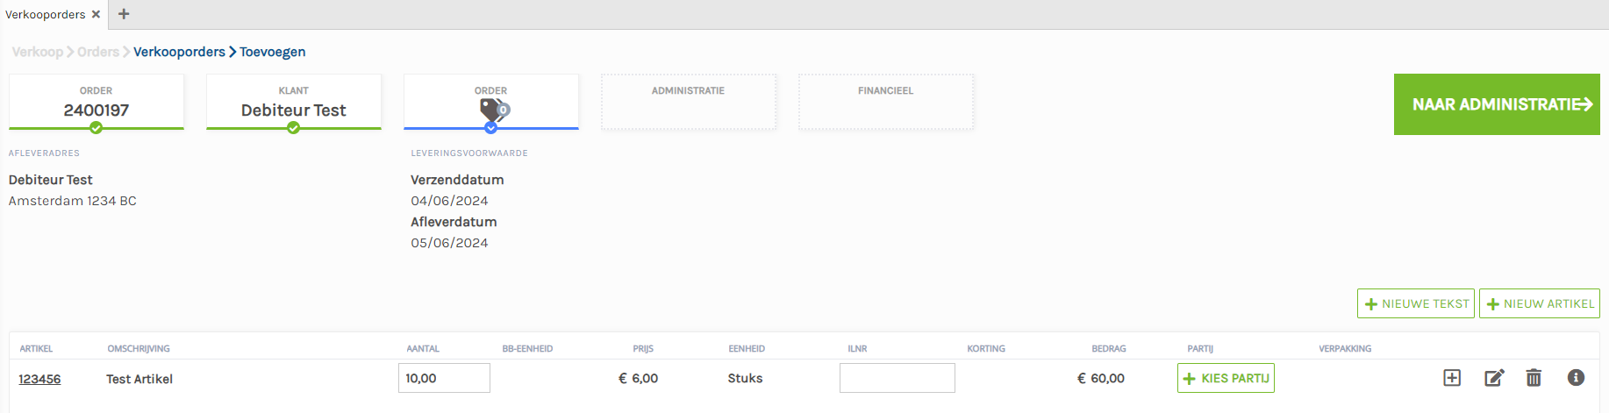
Task: Click the Aantal quantity field
Action: [x=444, y=378]
